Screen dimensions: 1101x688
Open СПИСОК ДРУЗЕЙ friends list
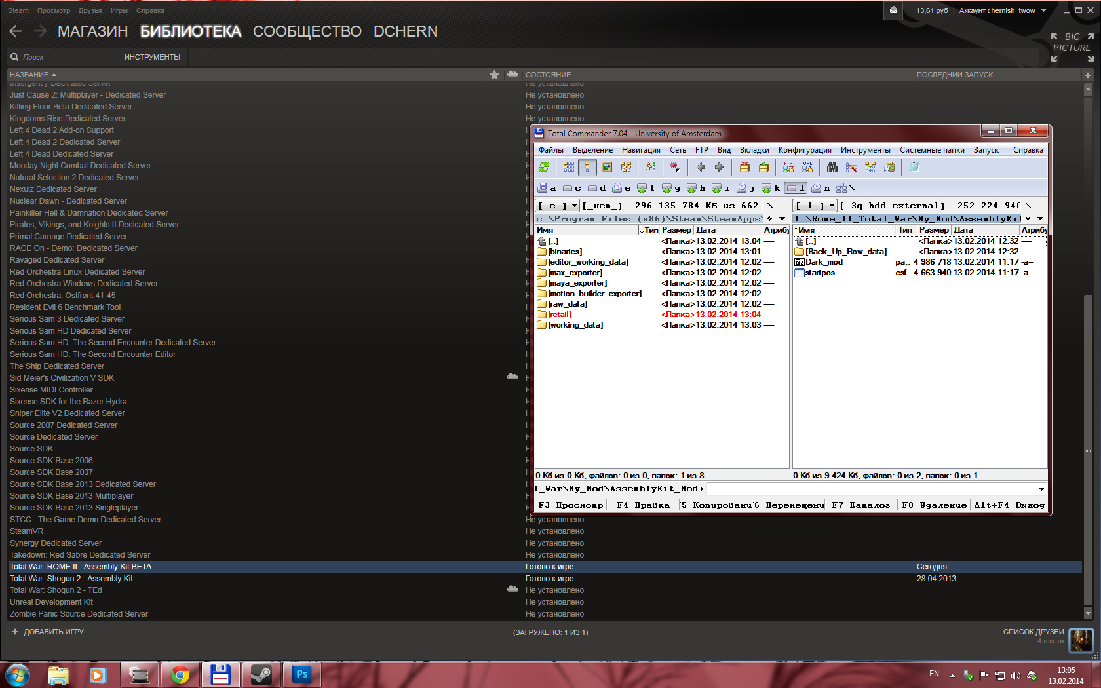tap(1033, 632)
